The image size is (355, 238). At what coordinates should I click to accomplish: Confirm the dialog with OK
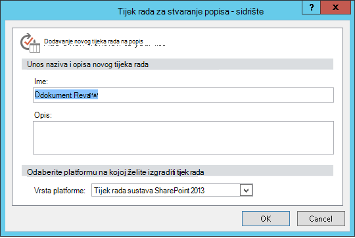click(266, 218)
